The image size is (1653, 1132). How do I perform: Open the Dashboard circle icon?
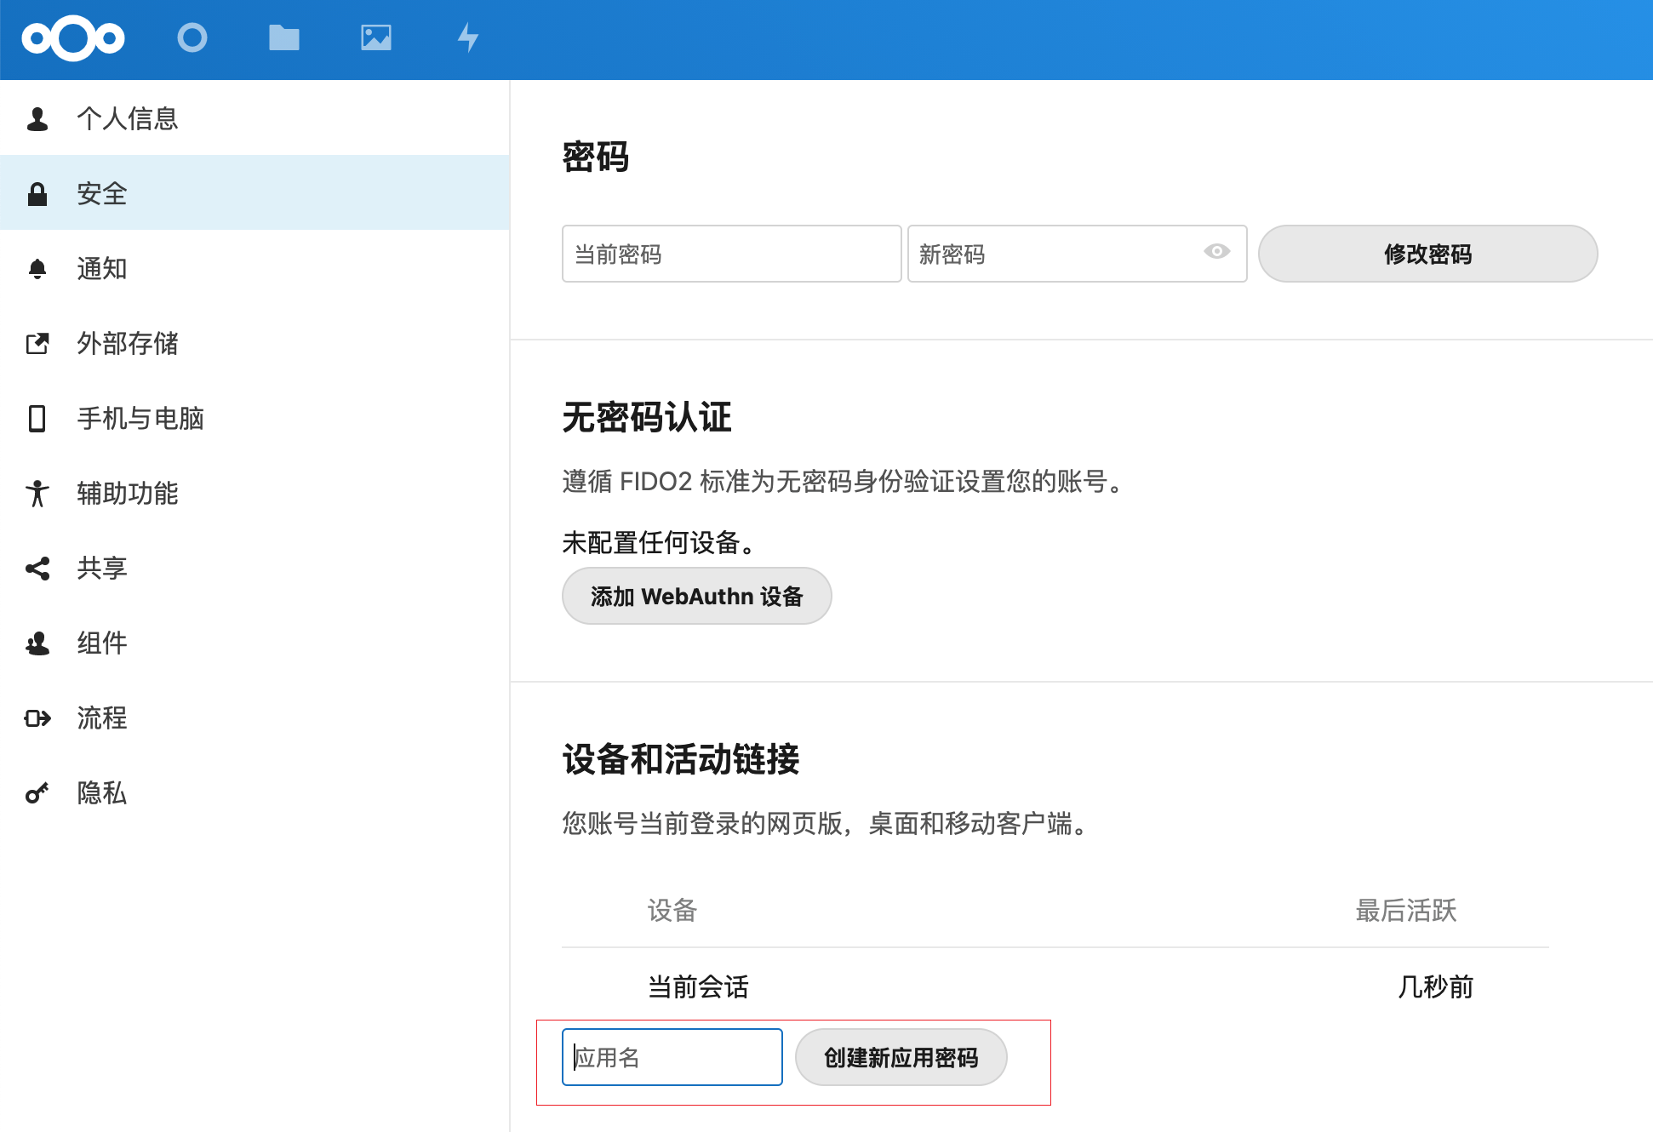[192, 38]
